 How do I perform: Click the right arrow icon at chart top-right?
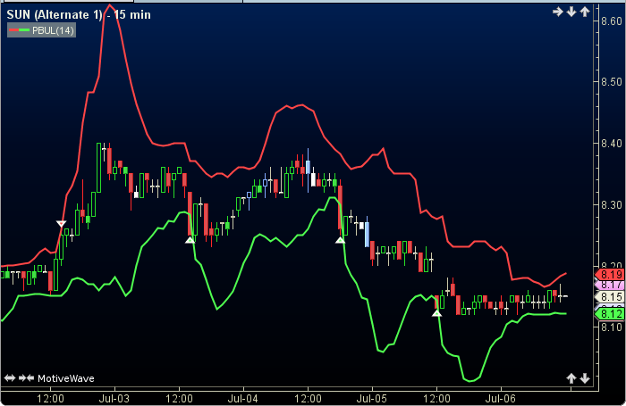click(x=558, y=12)
